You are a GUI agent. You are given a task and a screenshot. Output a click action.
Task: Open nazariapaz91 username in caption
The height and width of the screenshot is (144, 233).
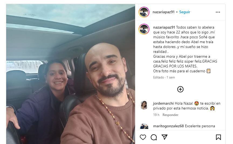pos(164,27)
